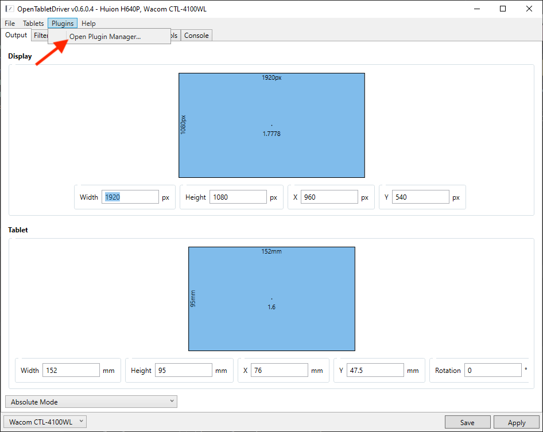
Task: Switch to the Console tab
Action: 196,36
